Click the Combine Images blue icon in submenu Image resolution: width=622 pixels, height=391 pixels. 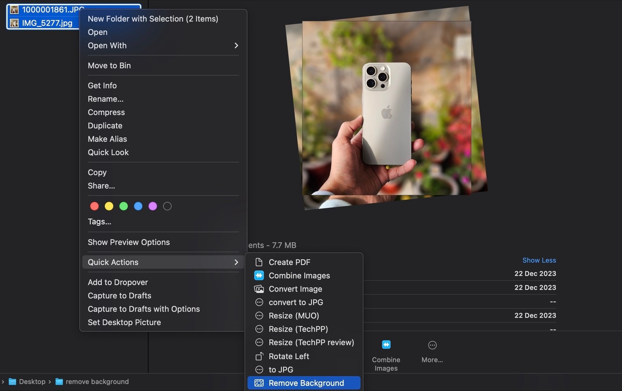click(x=259, y=275)
